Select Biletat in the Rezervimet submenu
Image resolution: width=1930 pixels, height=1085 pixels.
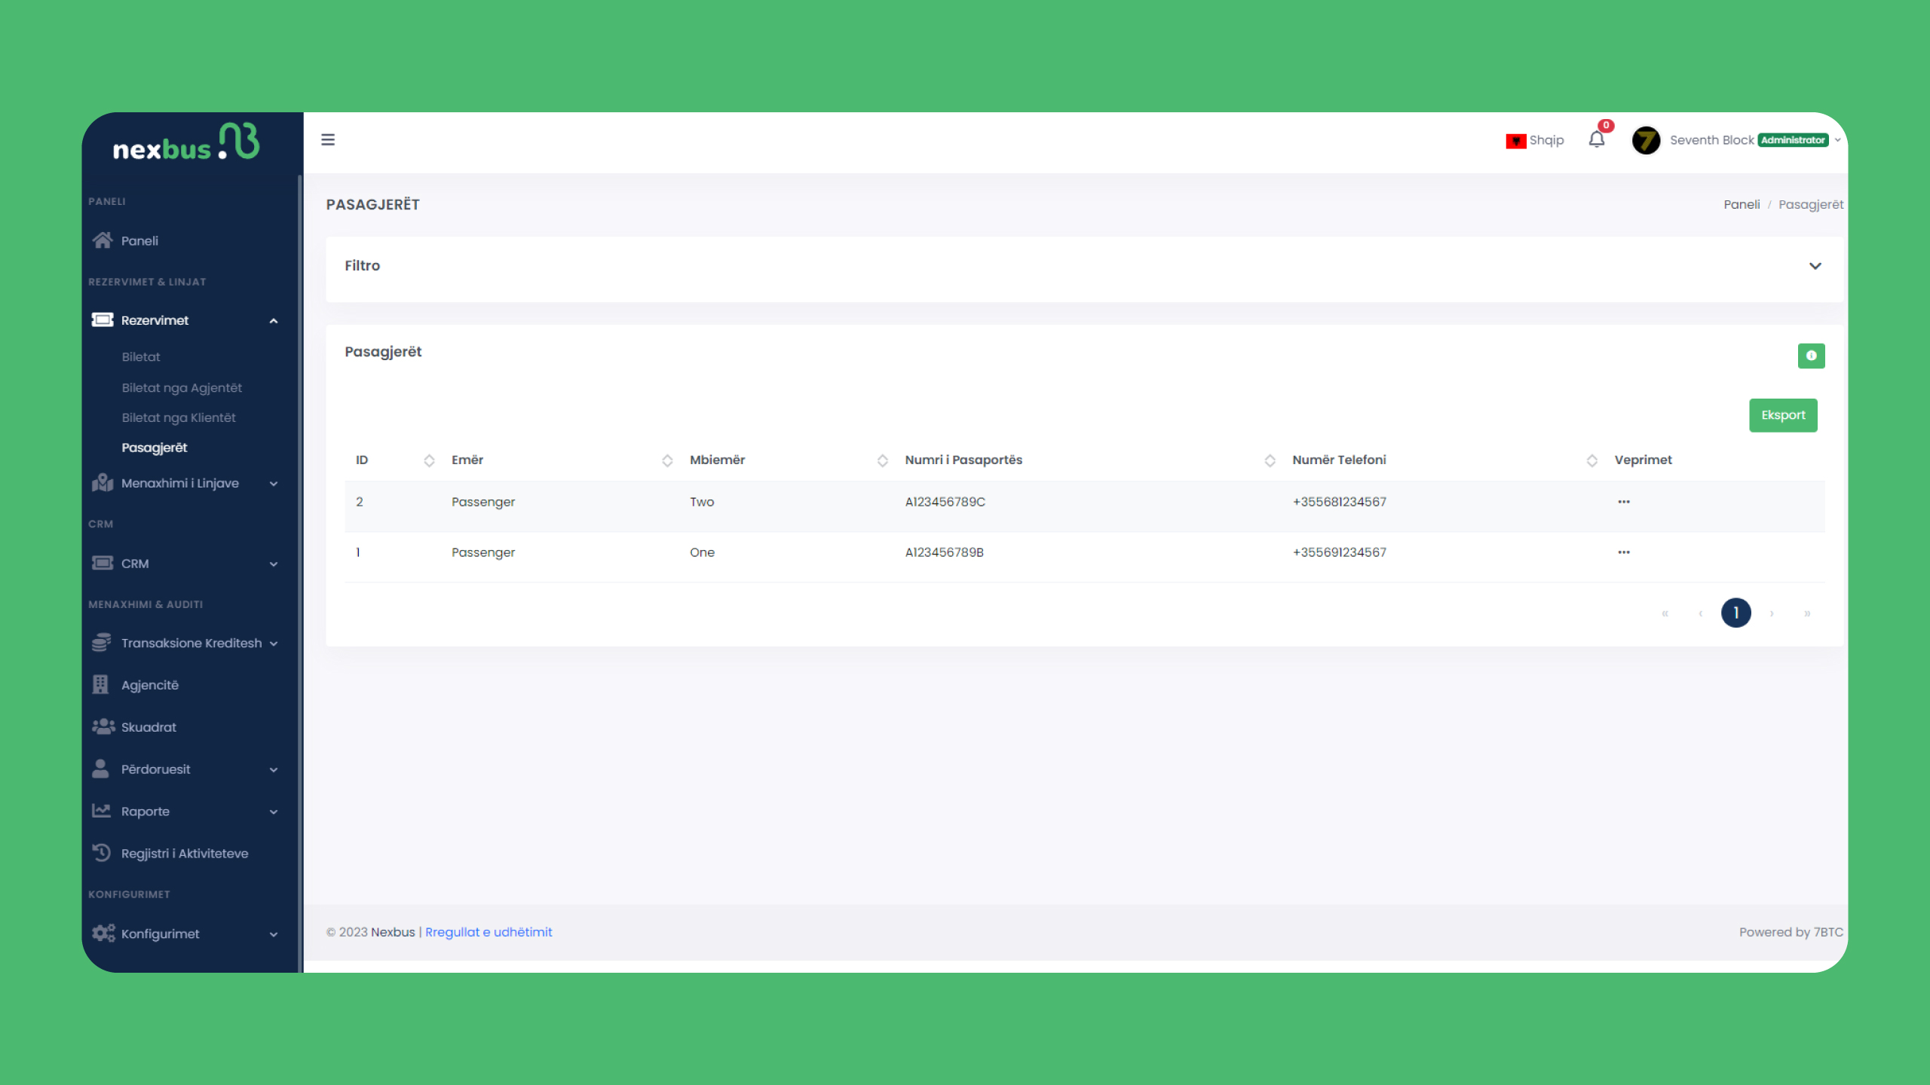[x=141, y=357]
